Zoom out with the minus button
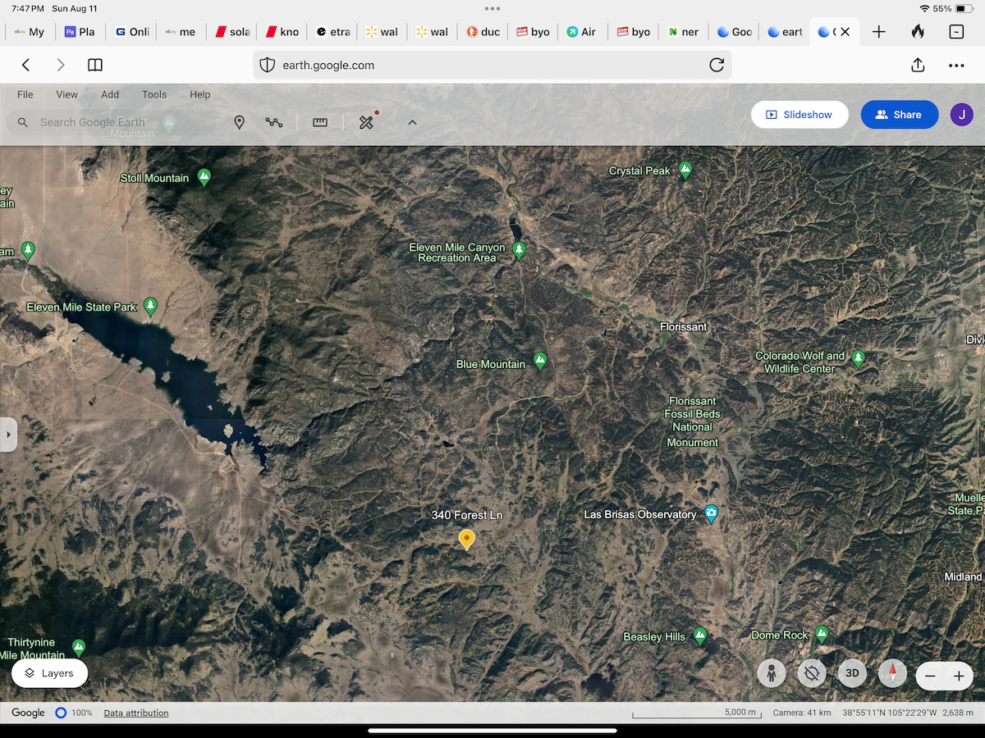The height and width of the screenshot is (738, 985). coord(930,676)
